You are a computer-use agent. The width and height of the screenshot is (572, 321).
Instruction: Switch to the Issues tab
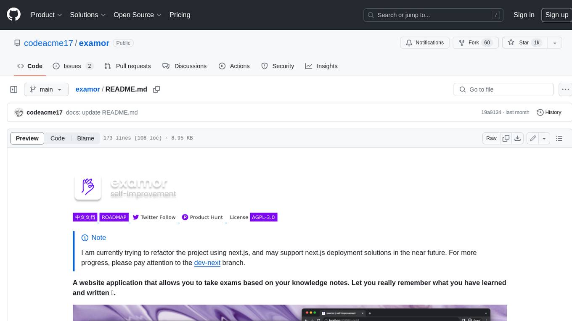click(x=73, y=66)
